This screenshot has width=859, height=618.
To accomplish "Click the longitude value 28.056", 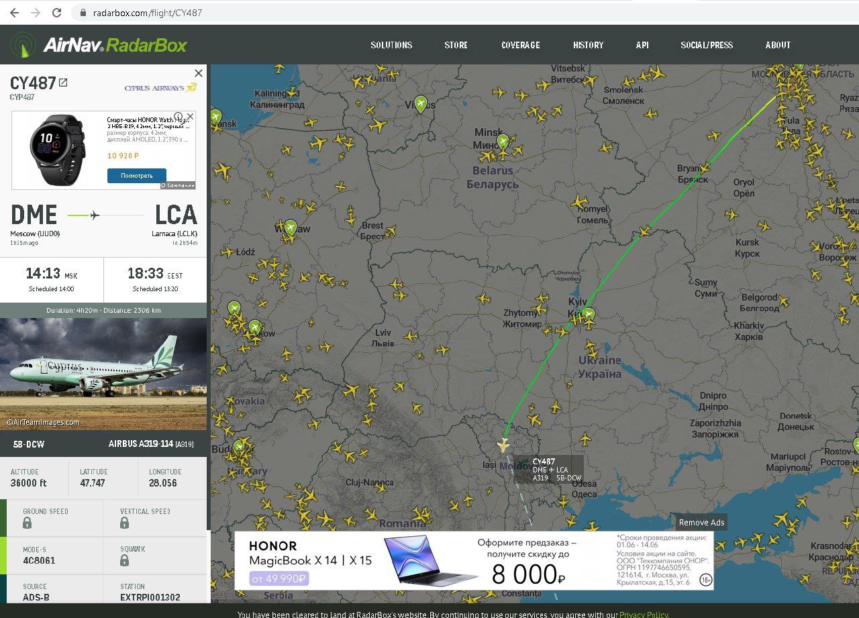I will [x=162, y=482].
